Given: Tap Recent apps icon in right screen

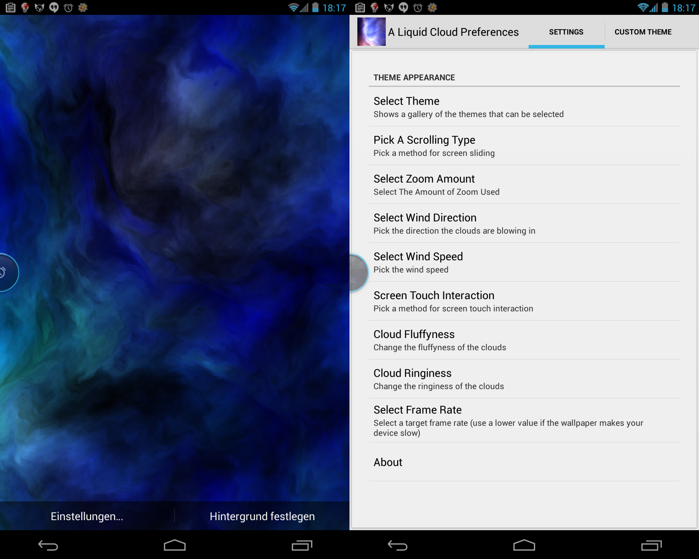Looking at the screenshot, I should [651, 545].
